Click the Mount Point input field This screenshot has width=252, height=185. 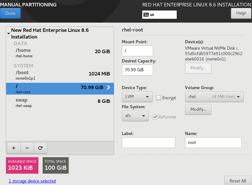[137, 51]
